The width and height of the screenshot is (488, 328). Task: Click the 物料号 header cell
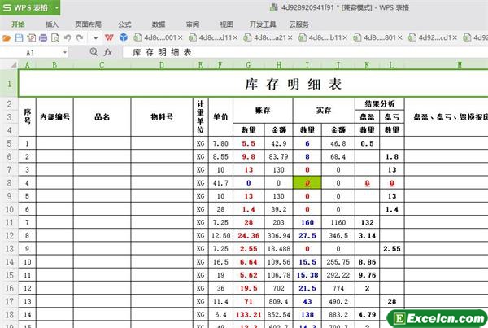tap(162, 117)
